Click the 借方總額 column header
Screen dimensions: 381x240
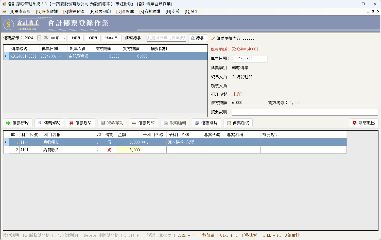point(107,48)
